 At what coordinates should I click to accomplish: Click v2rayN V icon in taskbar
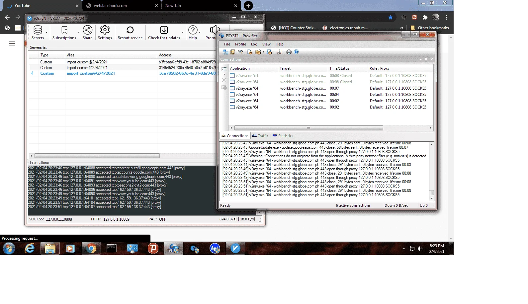pyautogui.click(x=235, y=248)
